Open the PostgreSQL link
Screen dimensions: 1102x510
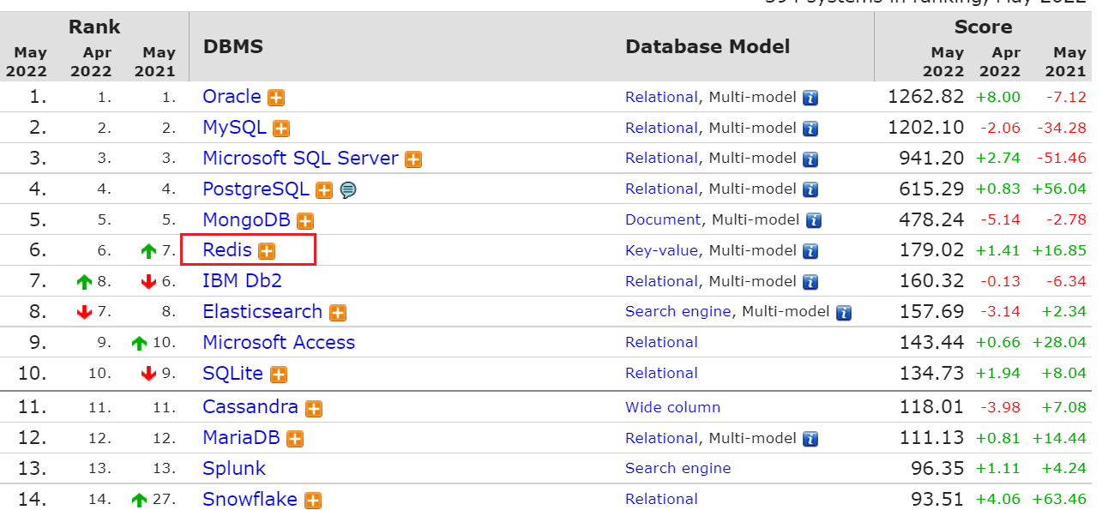[x=256, y=189]
